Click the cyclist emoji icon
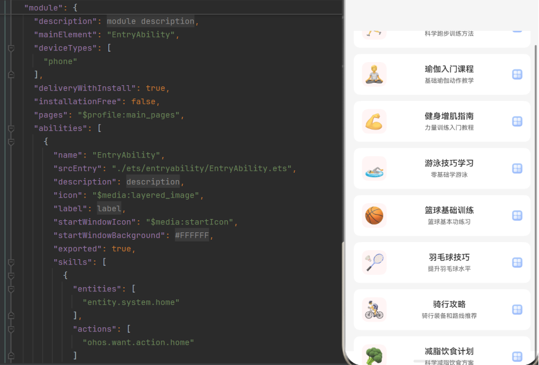 [374, 310]
